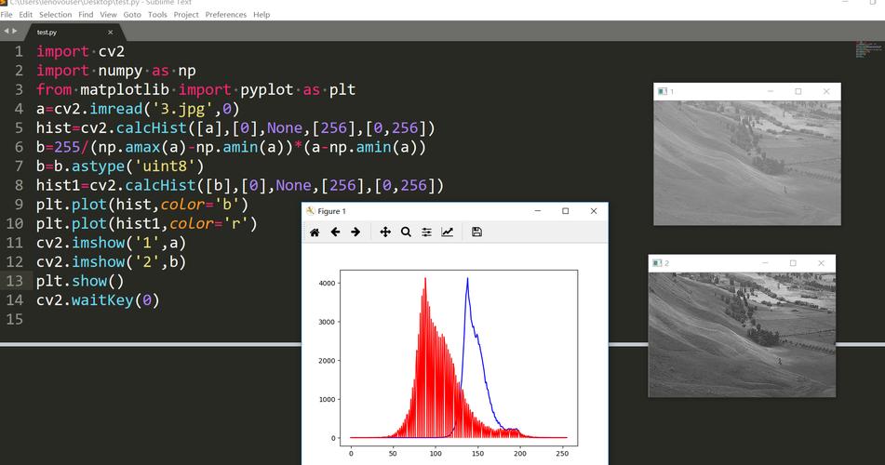Click the icon of OpenCV window 1
885x465 pixels.
pyautogui.click(x=663, y=91)
